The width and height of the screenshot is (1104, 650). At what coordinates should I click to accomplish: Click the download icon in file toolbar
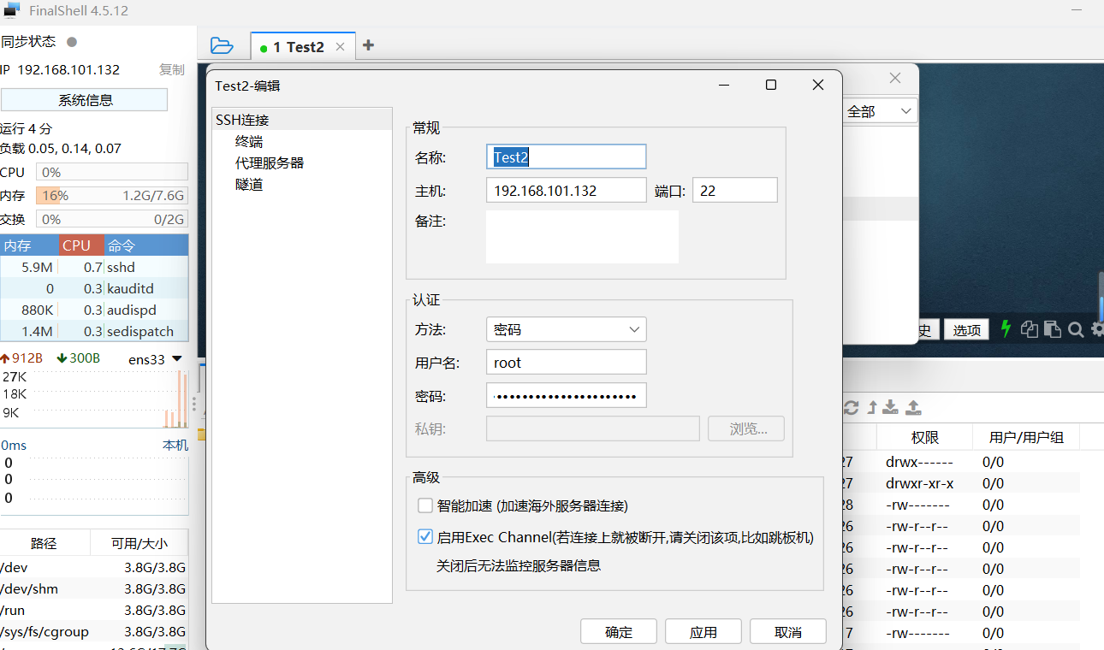coord(891,408)
